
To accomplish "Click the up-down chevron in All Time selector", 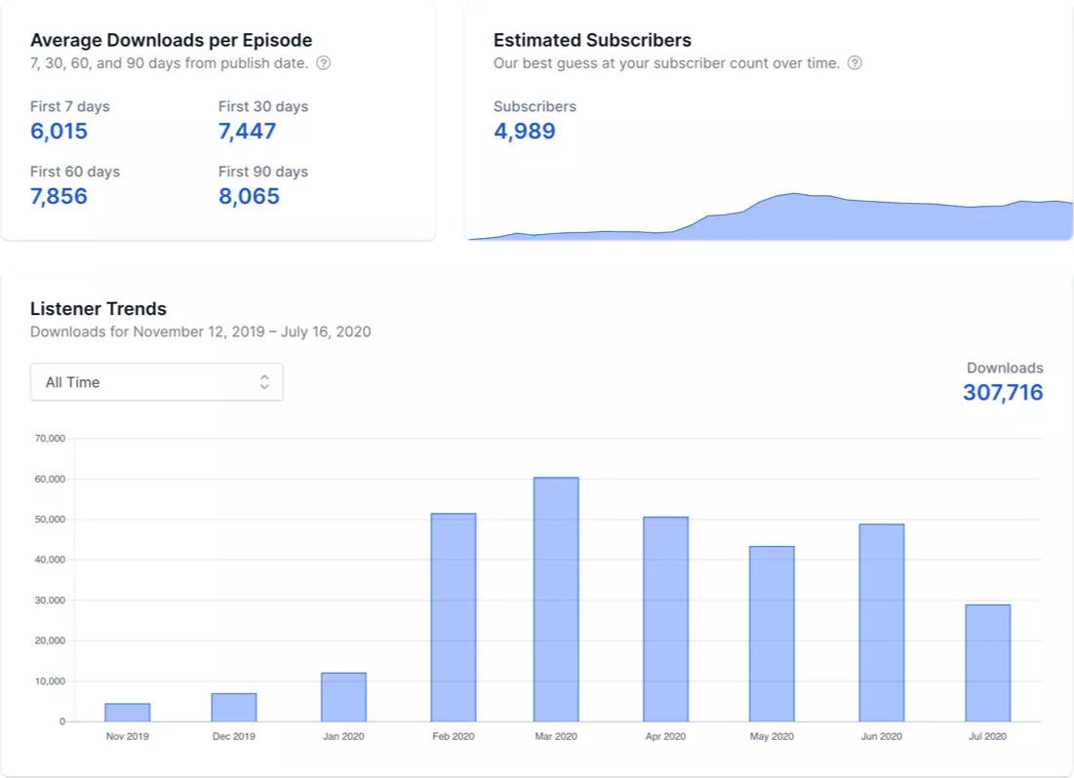I will click(264, 382).
